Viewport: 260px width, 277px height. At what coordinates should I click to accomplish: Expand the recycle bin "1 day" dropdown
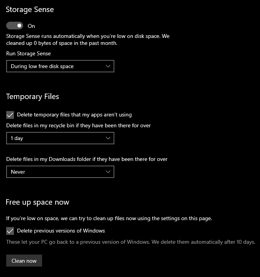click(x=60, y=138)
